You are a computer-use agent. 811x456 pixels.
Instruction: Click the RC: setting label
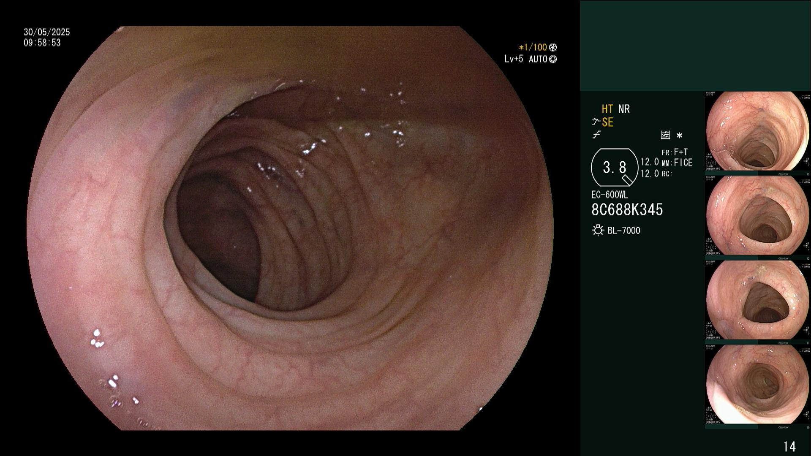(x=667, y=174)
